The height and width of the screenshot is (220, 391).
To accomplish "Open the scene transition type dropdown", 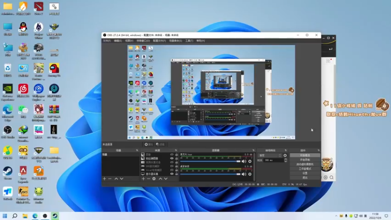I will pos(270,155).
